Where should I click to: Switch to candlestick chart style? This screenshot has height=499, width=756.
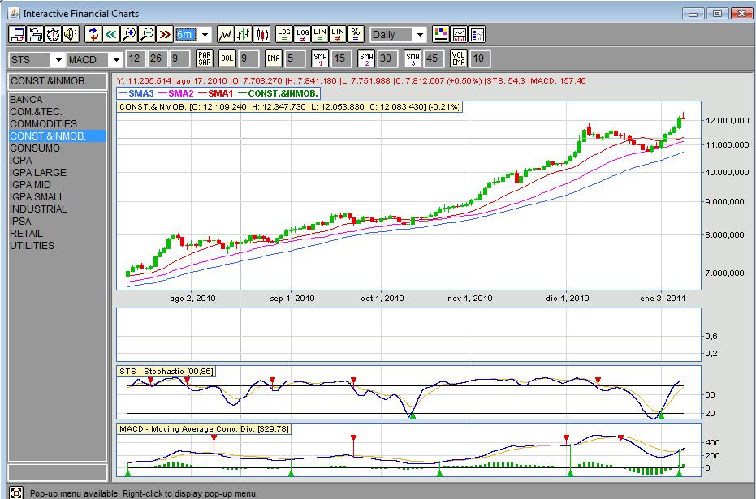click(x=261, y=34)
